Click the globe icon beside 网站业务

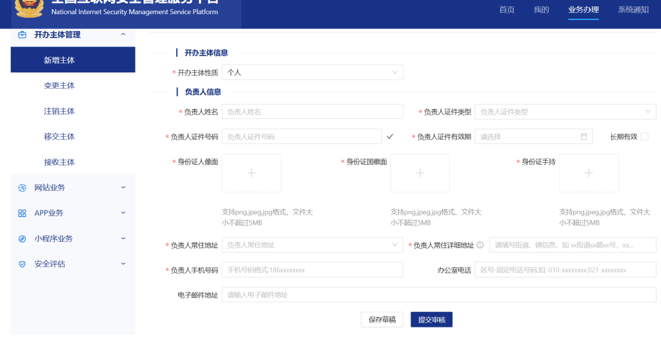tap(22, 188)
